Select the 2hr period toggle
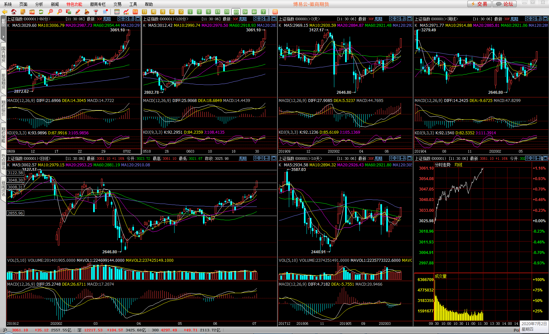Image resolution: width=549 pixels, height=334 pixels. 245,12
